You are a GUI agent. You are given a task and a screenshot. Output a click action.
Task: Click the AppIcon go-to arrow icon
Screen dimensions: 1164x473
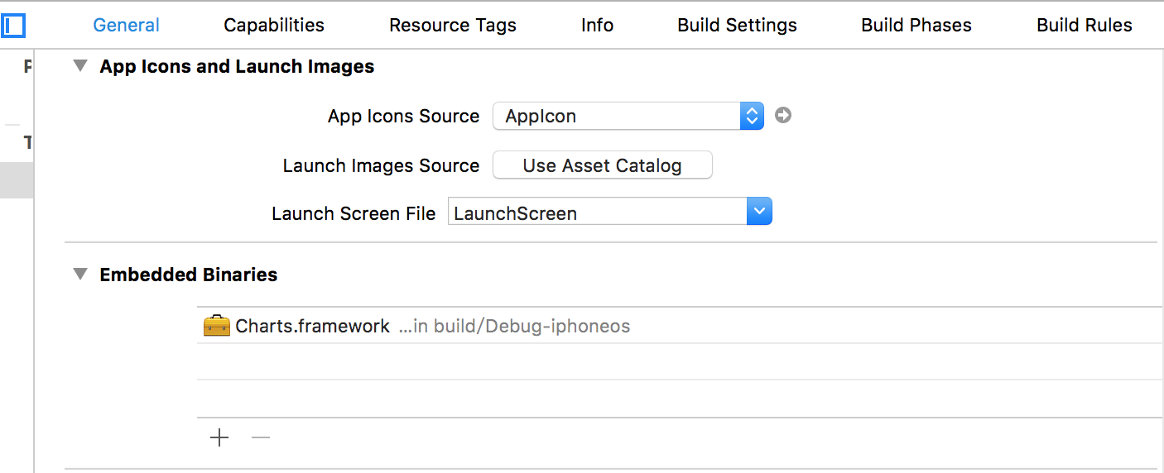(783, 116)
